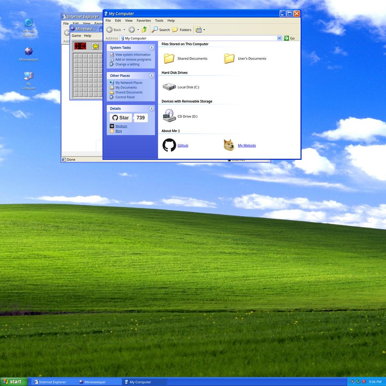Click the Github octocat icon under About Me
Image resolution: width=386 pixels, height=386 pixels.
point(169,145)
